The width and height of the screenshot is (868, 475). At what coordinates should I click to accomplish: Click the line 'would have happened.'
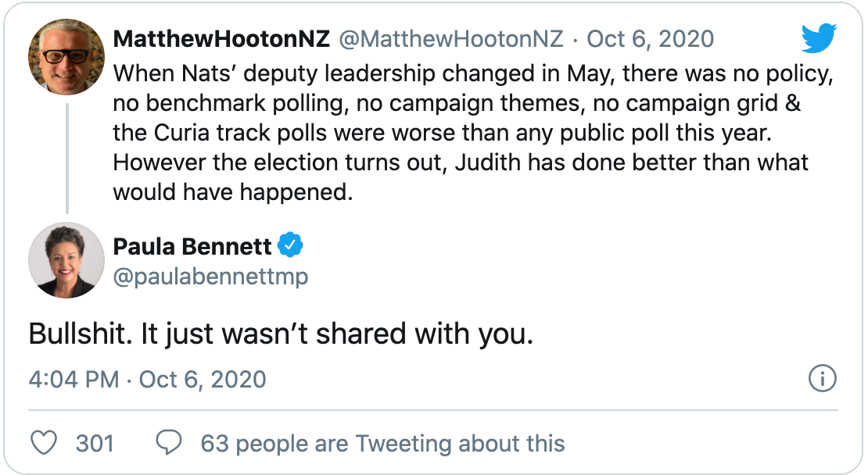coord(232,192)
